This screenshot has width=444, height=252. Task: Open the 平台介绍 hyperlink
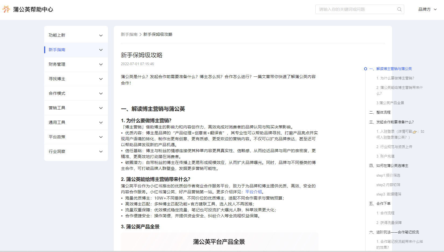[253, 192]
